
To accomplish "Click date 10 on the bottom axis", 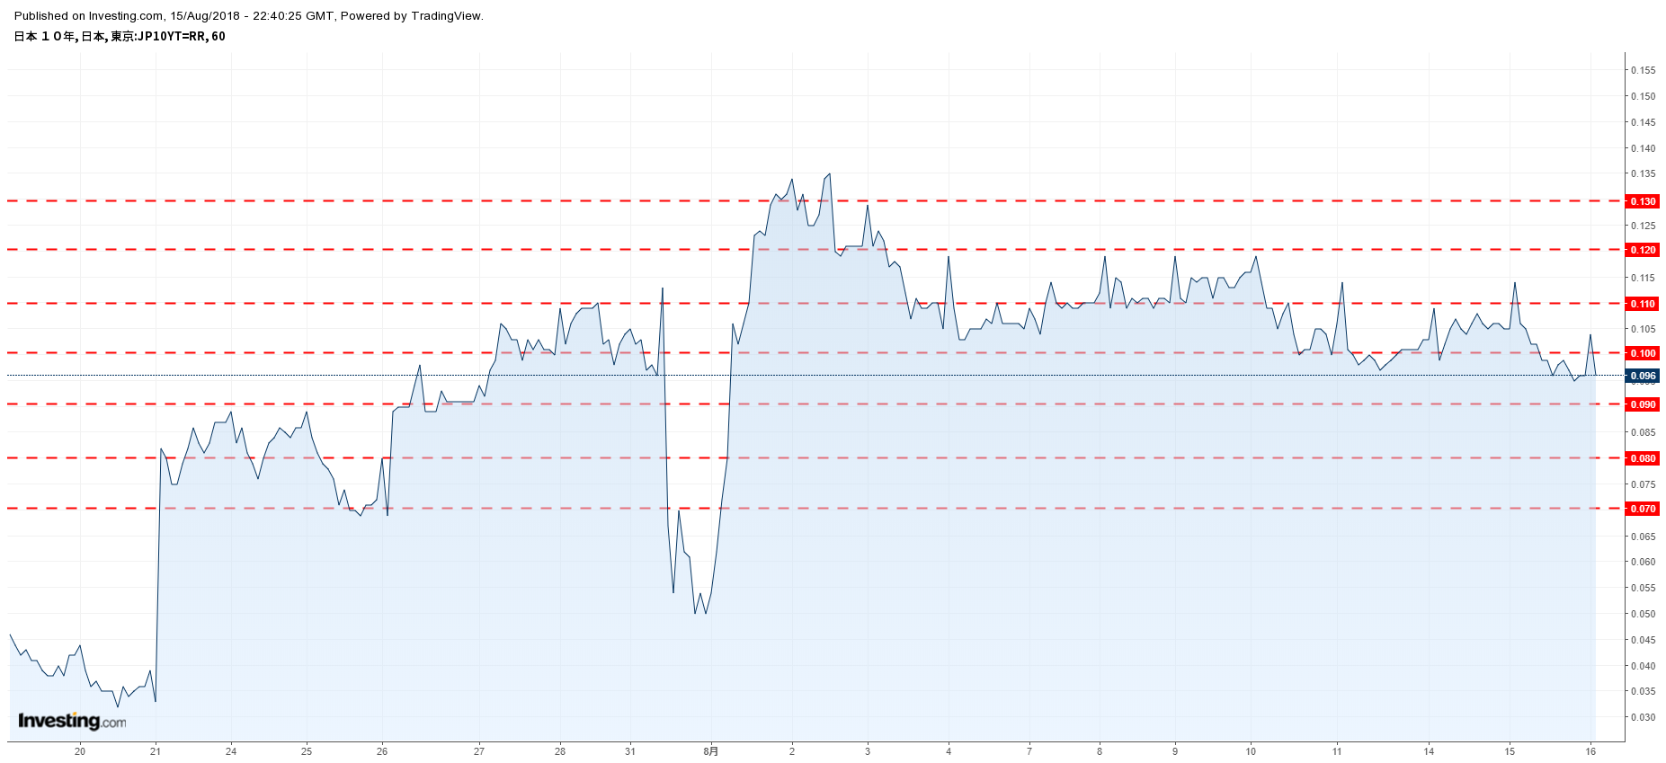I will click(1251, 751).
